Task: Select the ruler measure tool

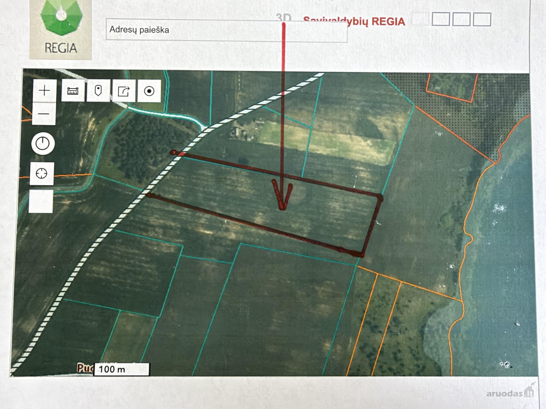Action: click(73, 91)
